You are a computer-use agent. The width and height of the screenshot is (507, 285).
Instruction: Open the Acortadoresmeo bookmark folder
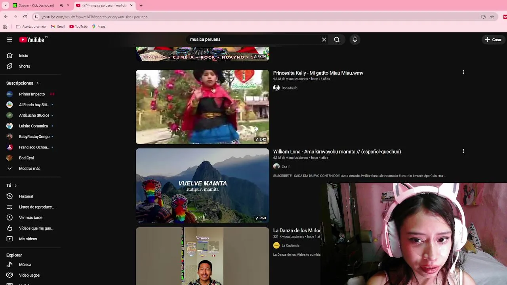(31, 27)
